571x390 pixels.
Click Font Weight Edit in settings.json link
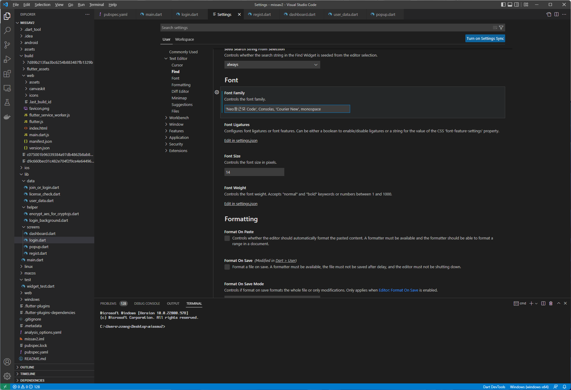point(241,204)
